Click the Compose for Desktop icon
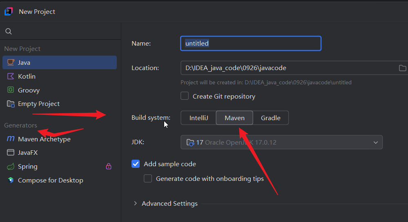The width and height of the screenshot is (408, 222). (x=11, y=180)
